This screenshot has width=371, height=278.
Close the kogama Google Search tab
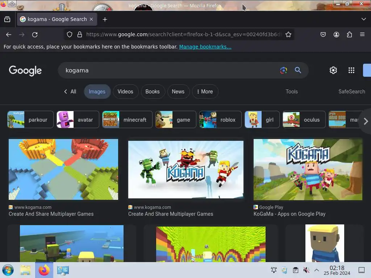coord(91,20)
